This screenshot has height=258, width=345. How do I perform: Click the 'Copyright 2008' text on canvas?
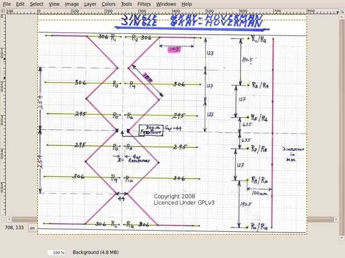174,196
